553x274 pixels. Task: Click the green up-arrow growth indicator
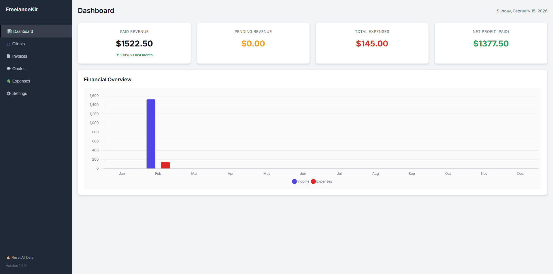(118, 55)
